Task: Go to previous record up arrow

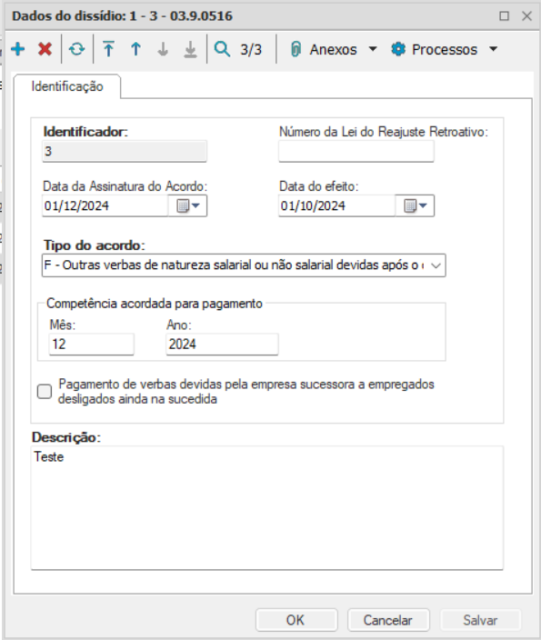Action: 135,49
